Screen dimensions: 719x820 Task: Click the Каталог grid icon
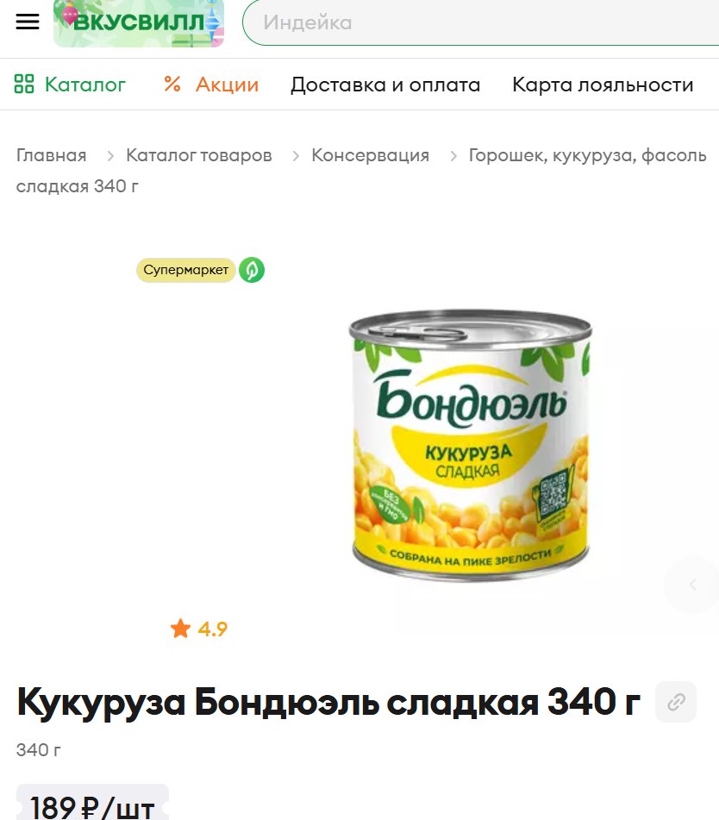(24, 84)
